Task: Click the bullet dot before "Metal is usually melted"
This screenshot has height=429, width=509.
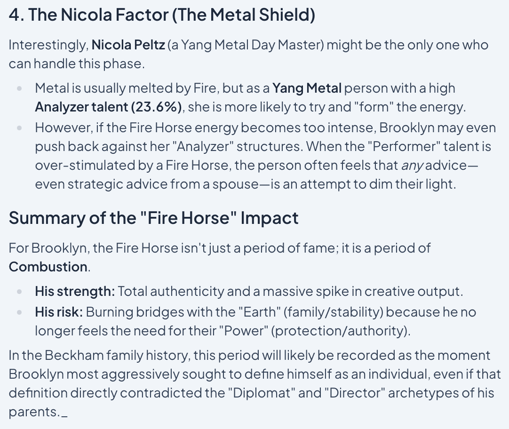Action: (19, 88)
